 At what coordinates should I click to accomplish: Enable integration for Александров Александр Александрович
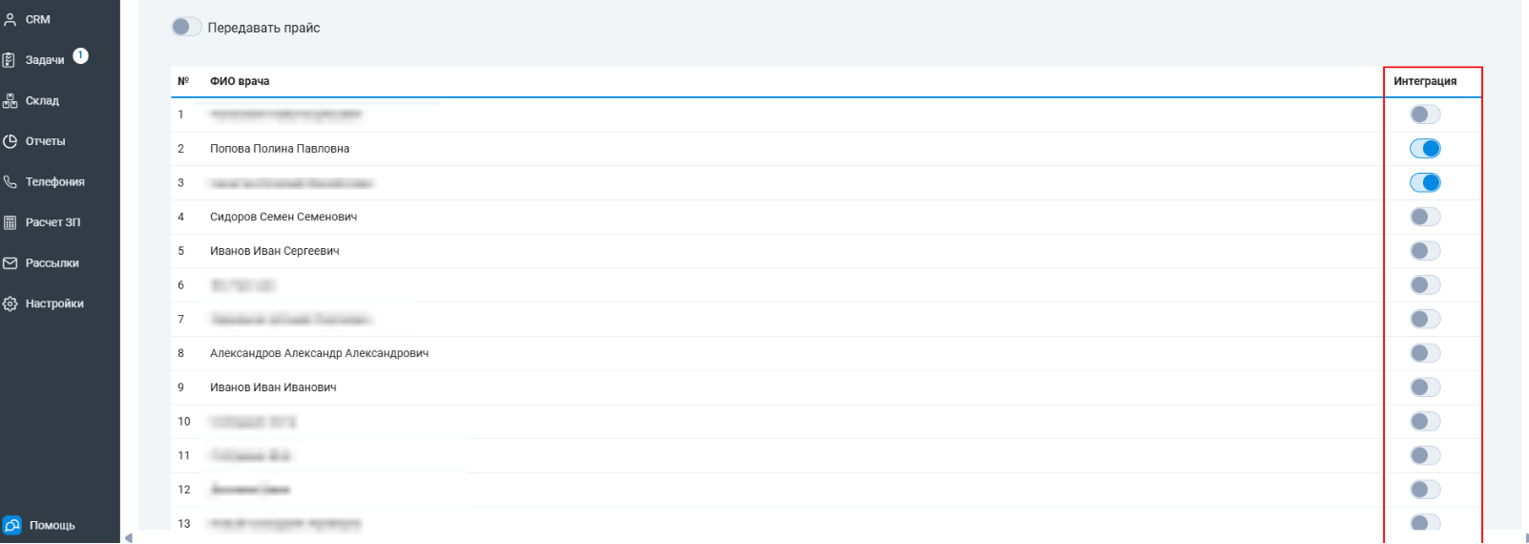pyautogui.click(x=1425, y=353)
